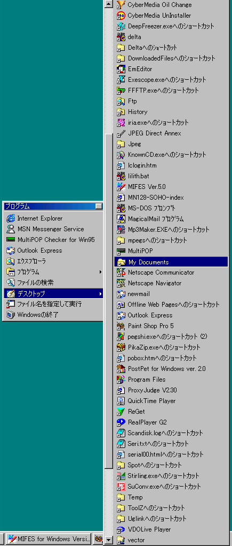Click the Exescope.exe shortcut icon
Viewport: 232px width, 546px height.
click(121, 80)
